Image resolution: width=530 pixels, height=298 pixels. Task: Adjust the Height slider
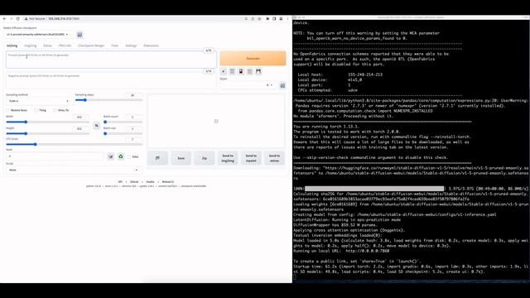coord(48,134)
